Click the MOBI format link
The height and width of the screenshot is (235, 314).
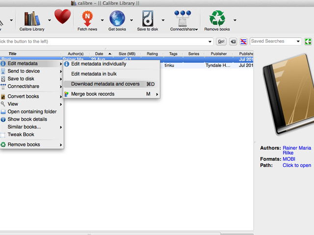coord(289,159)
